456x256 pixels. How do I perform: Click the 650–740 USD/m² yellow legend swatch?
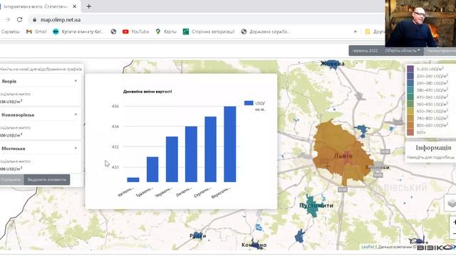410,111
